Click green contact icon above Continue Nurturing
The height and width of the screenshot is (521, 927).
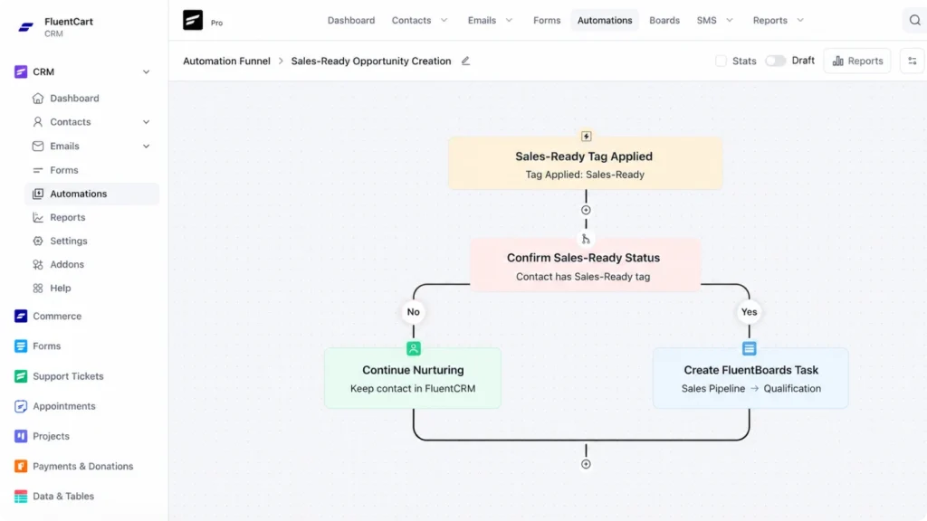[413, 348]
